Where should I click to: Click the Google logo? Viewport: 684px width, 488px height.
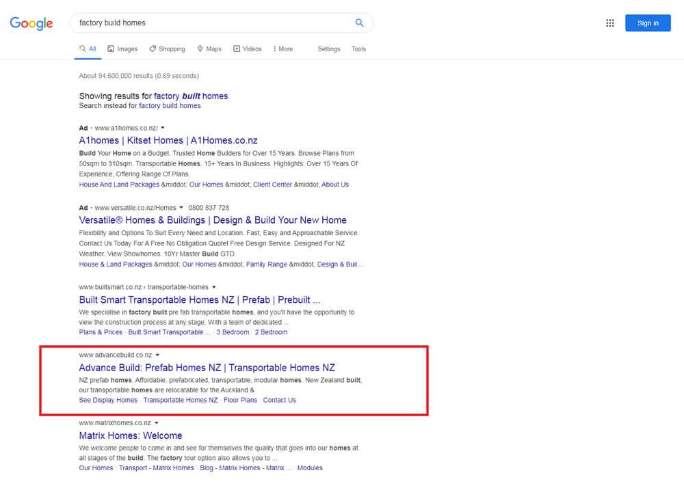31,23
